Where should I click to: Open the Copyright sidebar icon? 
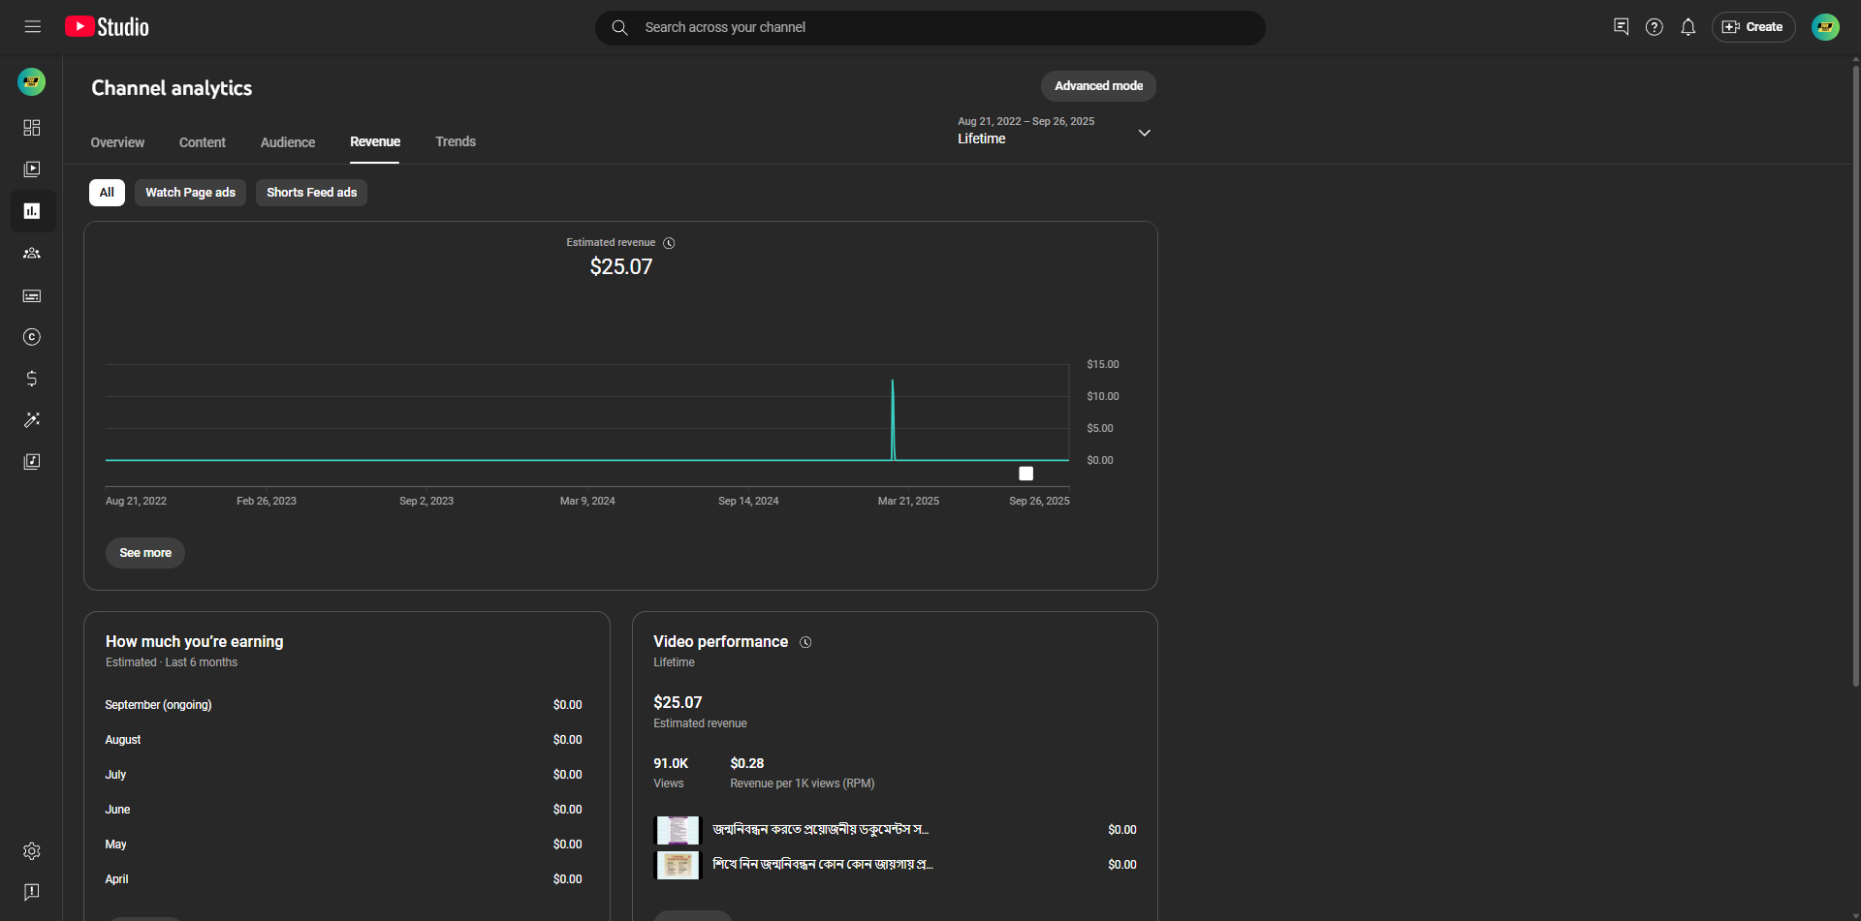click(x=32, y=337)
